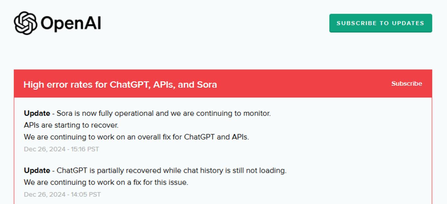Click the OpenAI knot logo icon

pos(26,23)
